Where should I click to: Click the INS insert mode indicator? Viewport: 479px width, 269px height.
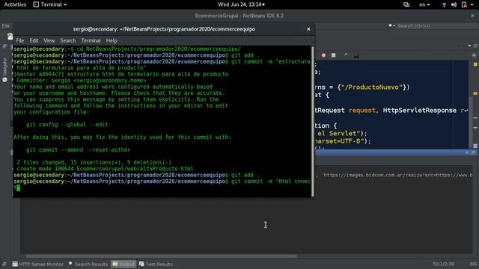click(473, 264)
